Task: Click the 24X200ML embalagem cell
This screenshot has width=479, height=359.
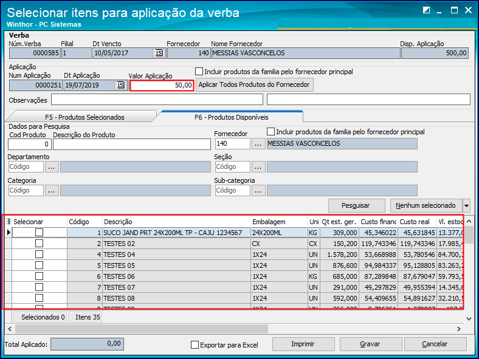Action: click(x=279, y=233)
